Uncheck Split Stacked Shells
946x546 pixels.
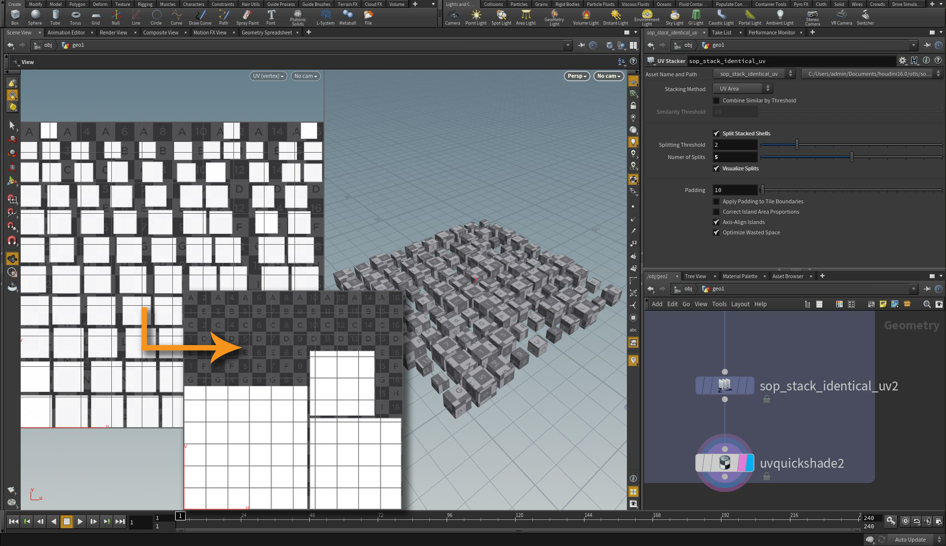coord(717,133)
